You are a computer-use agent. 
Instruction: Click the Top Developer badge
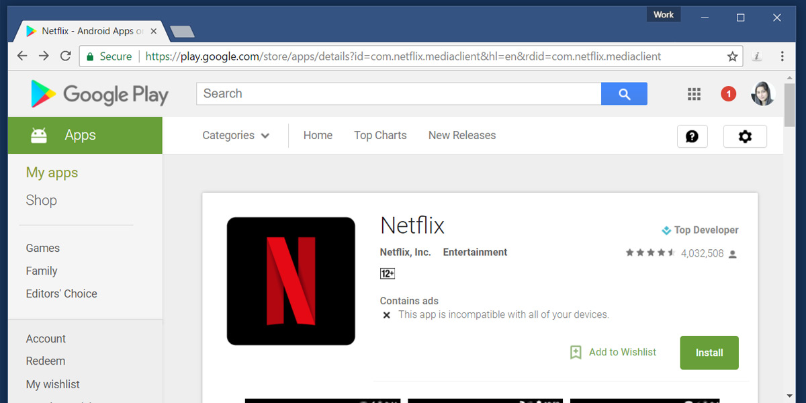tap(700, 230)
